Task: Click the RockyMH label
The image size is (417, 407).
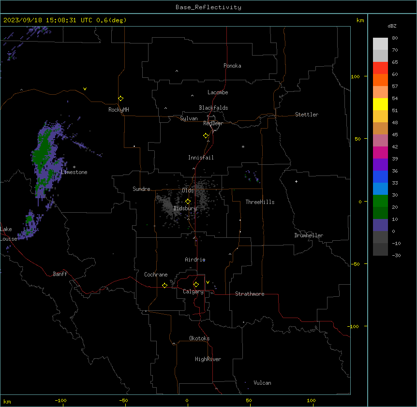Action: pos(119,110)
